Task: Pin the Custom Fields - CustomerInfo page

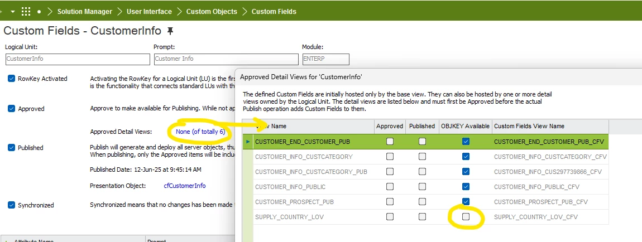Action: tap(170, 31)
